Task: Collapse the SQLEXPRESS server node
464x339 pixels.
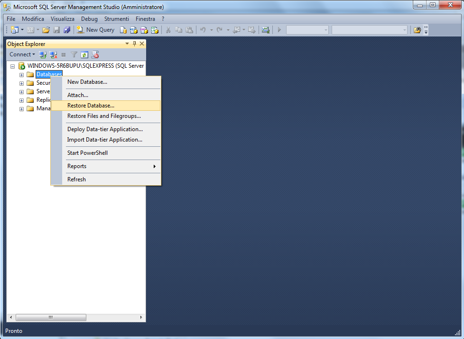Action: point(12,66)
